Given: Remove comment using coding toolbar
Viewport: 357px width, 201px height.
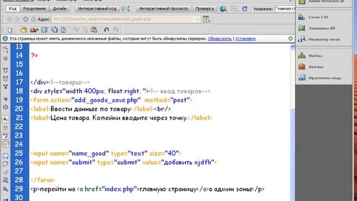Looking at the screenshot, I should pos(6,164).
